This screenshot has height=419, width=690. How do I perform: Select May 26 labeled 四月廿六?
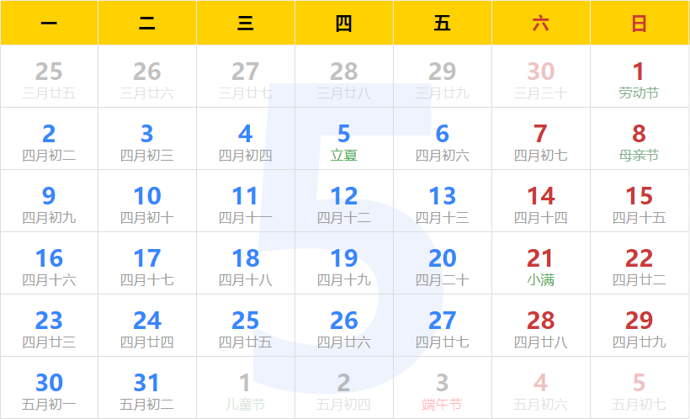pos(343,326)
